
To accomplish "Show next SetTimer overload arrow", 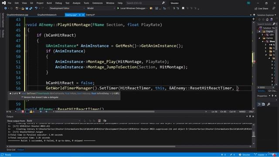I will pos(20,93).
